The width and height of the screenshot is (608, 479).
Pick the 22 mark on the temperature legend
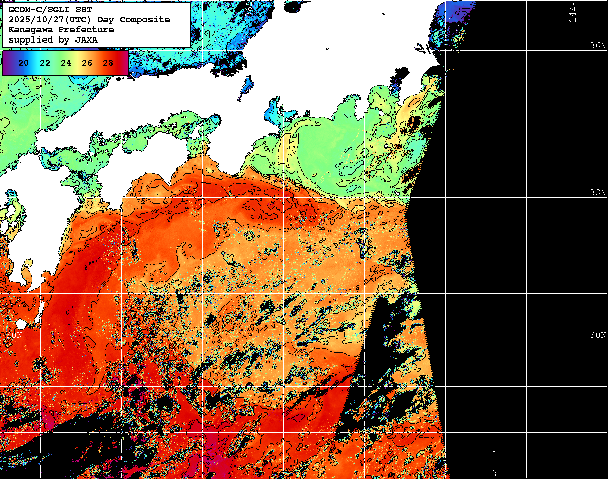pyautogui.click(x=45, y=63)
